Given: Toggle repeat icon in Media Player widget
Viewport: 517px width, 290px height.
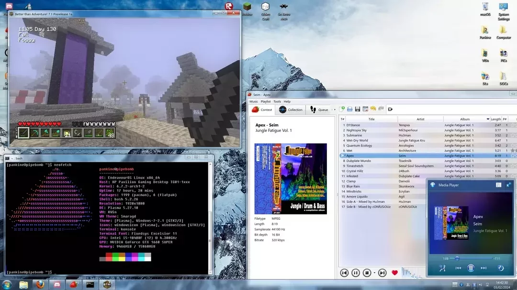Looking at the screenshot, I should click(501, 269).
